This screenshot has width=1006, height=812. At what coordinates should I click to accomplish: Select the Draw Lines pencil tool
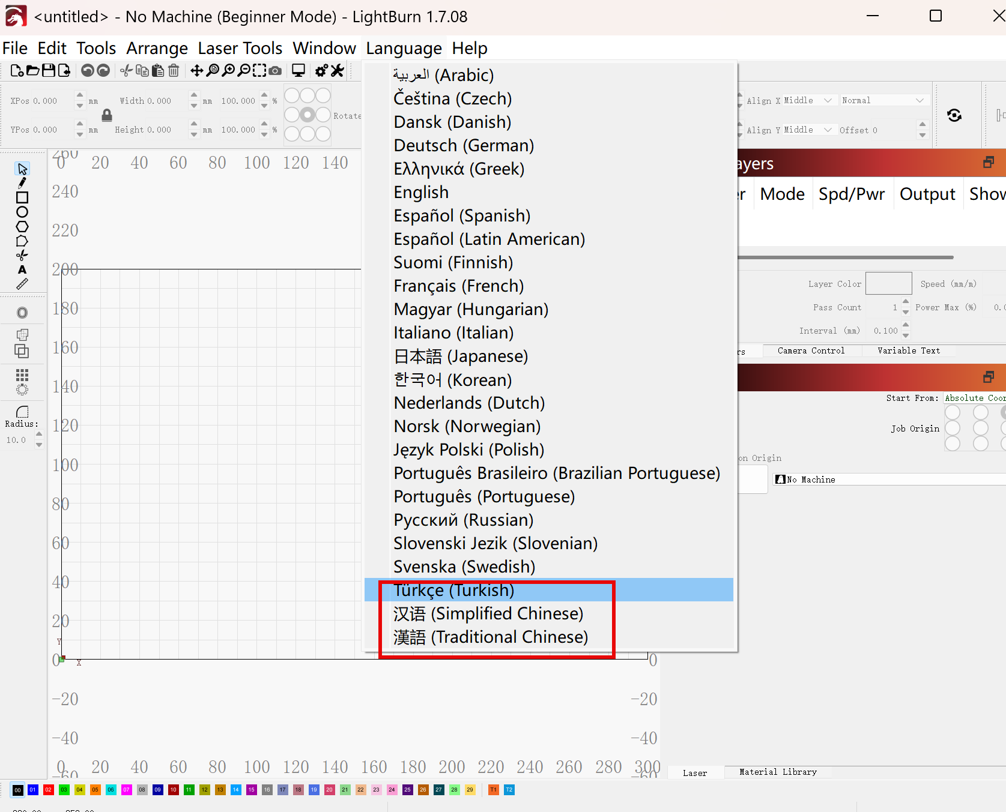(22, 183)
